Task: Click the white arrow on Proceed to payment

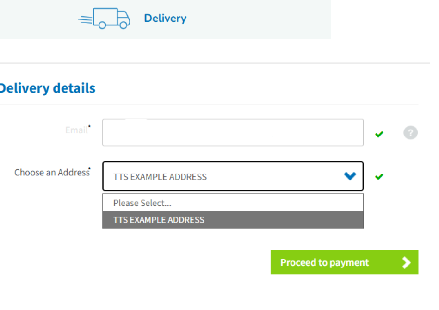Action: [x=406, y=263]
